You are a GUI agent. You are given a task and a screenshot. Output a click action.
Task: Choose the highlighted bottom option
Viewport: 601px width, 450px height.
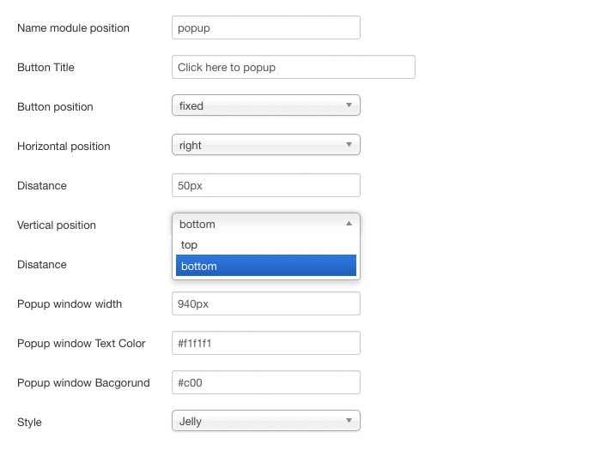point(265,267)
